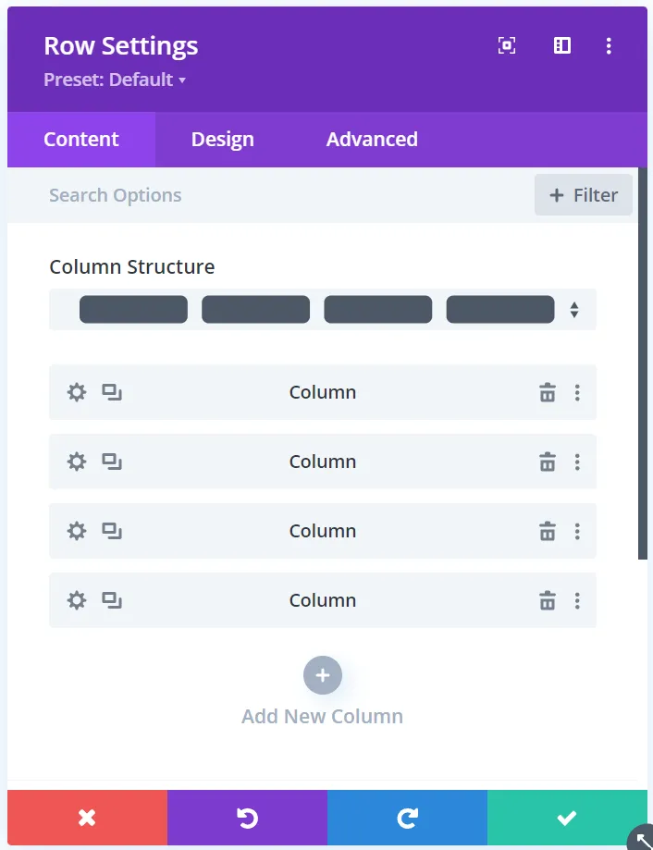Click the plus icon to add column
Screen dimensions: 653x850
coord(323,676)
